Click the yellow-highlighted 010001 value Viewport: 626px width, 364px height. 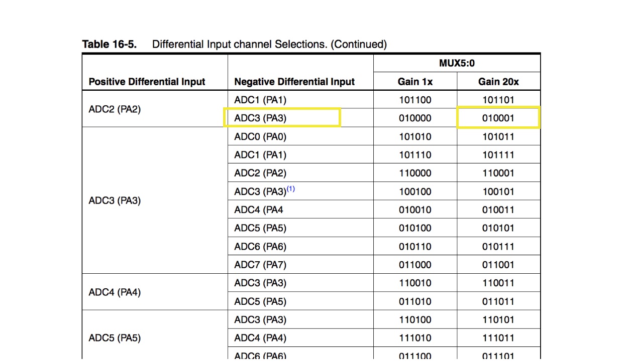(x=498, y=118)
